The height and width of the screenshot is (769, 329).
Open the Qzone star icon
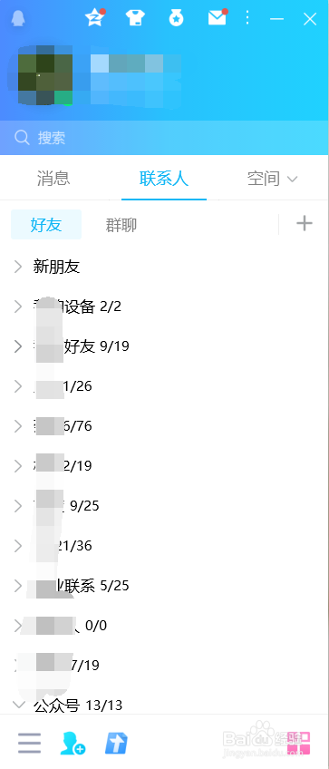click(94, 17)
